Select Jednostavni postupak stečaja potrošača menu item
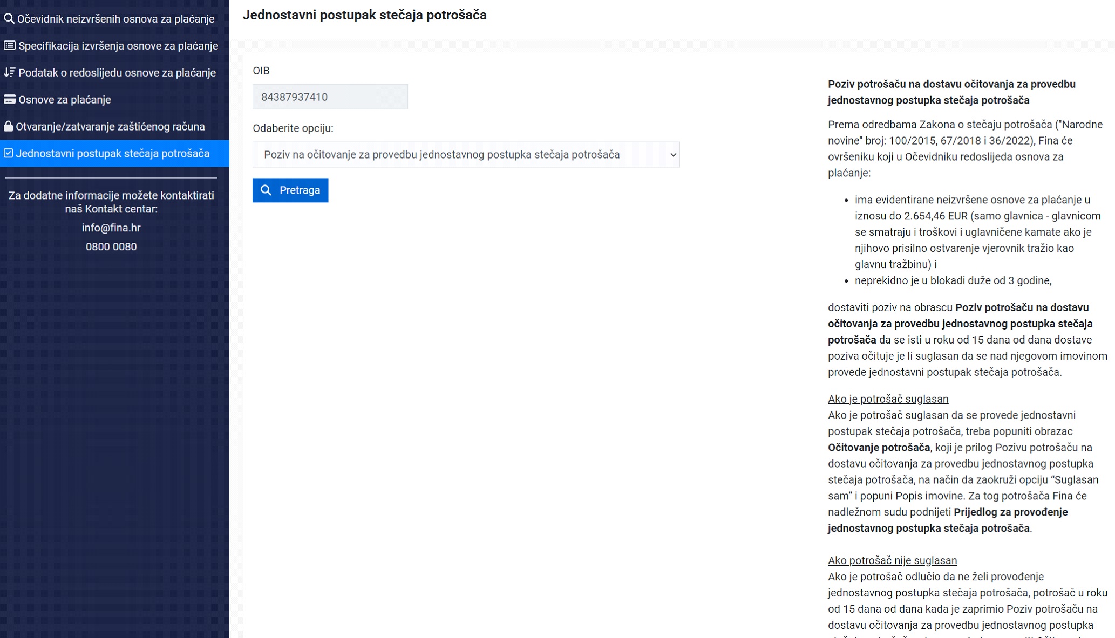Viewport: 1115px width, 638px height. tap(112, 154)
